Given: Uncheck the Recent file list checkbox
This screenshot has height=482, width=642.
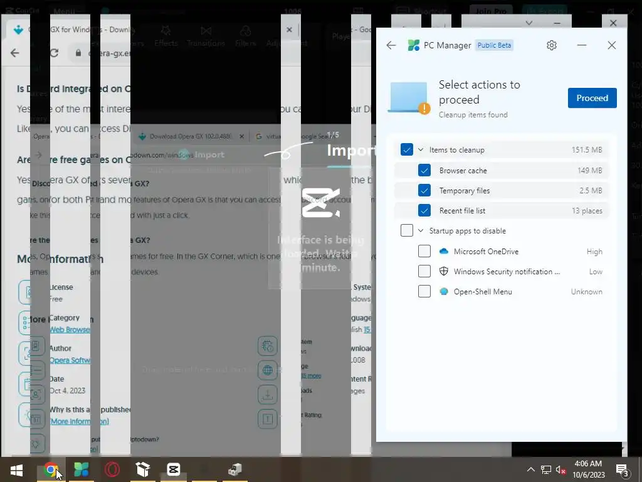Looking at the screenshot, I should (x=424, y=210).
